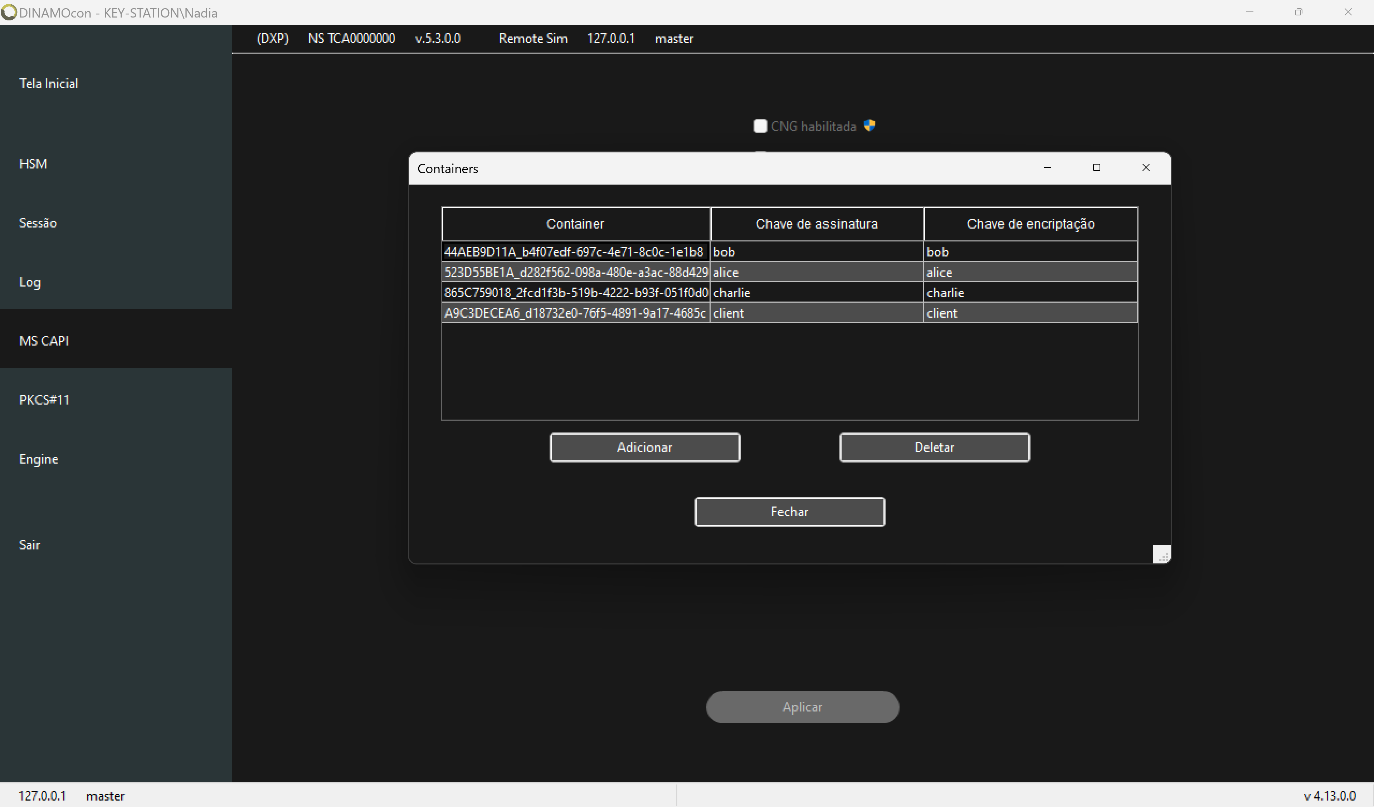
Task: Toggle the CNG habilitada checkbox
Action: click(760, 127)
